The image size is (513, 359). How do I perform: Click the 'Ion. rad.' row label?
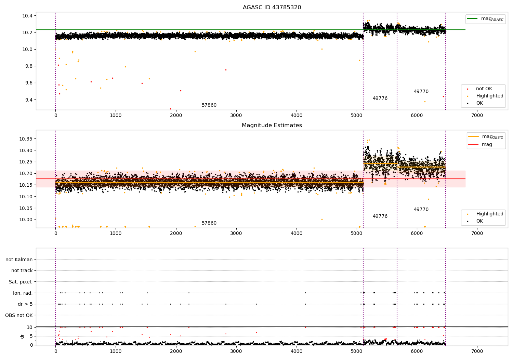(23, 293)
